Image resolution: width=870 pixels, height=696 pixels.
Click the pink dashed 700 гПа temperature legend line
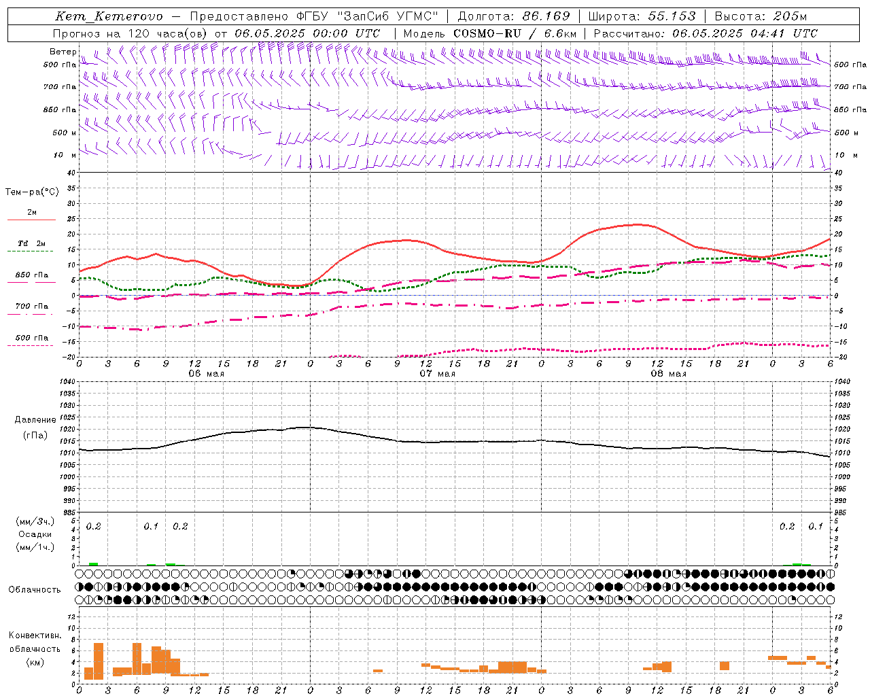coord(31,315)
